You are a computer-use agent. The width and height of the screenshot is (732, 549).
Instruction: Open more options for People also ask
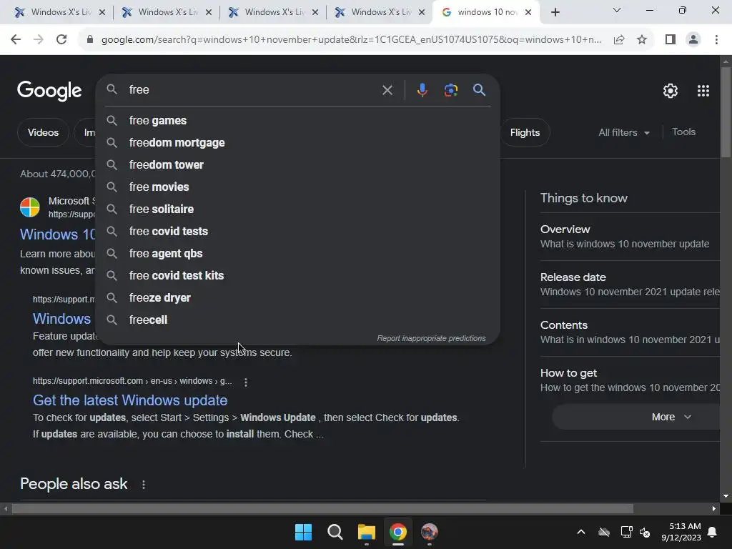[x=143, y=485]
